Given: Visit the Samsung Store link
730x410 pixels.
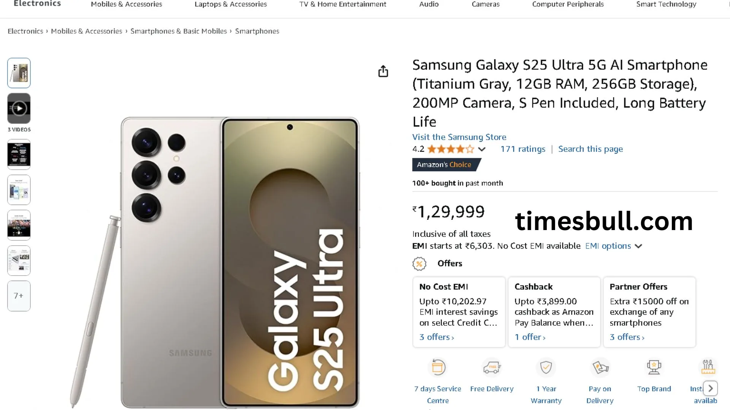Looking at the screenshot, I should click(459, 137).
